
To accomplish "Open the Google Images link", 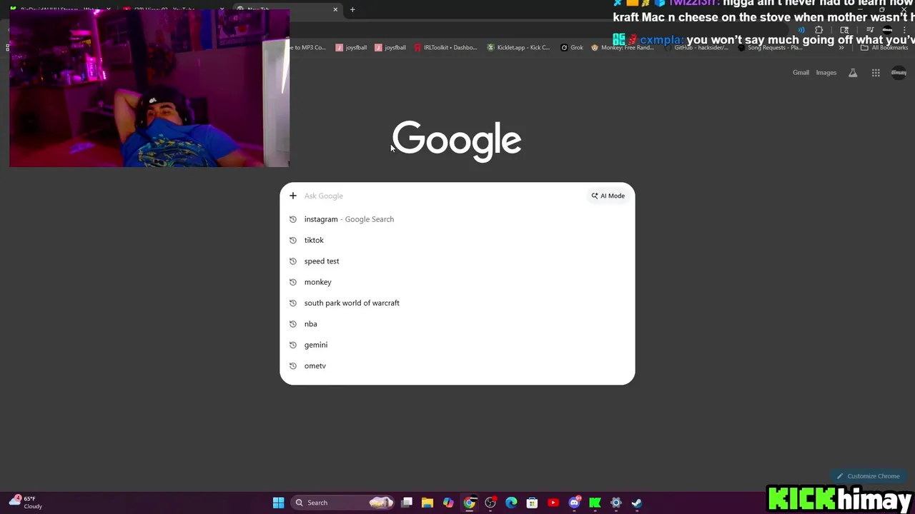I will point(826,73).
